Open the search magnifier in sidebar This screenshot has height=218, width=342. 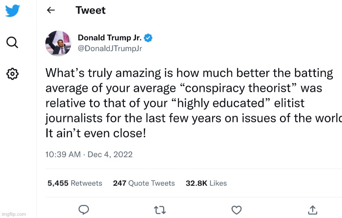(x=13, y=42)
